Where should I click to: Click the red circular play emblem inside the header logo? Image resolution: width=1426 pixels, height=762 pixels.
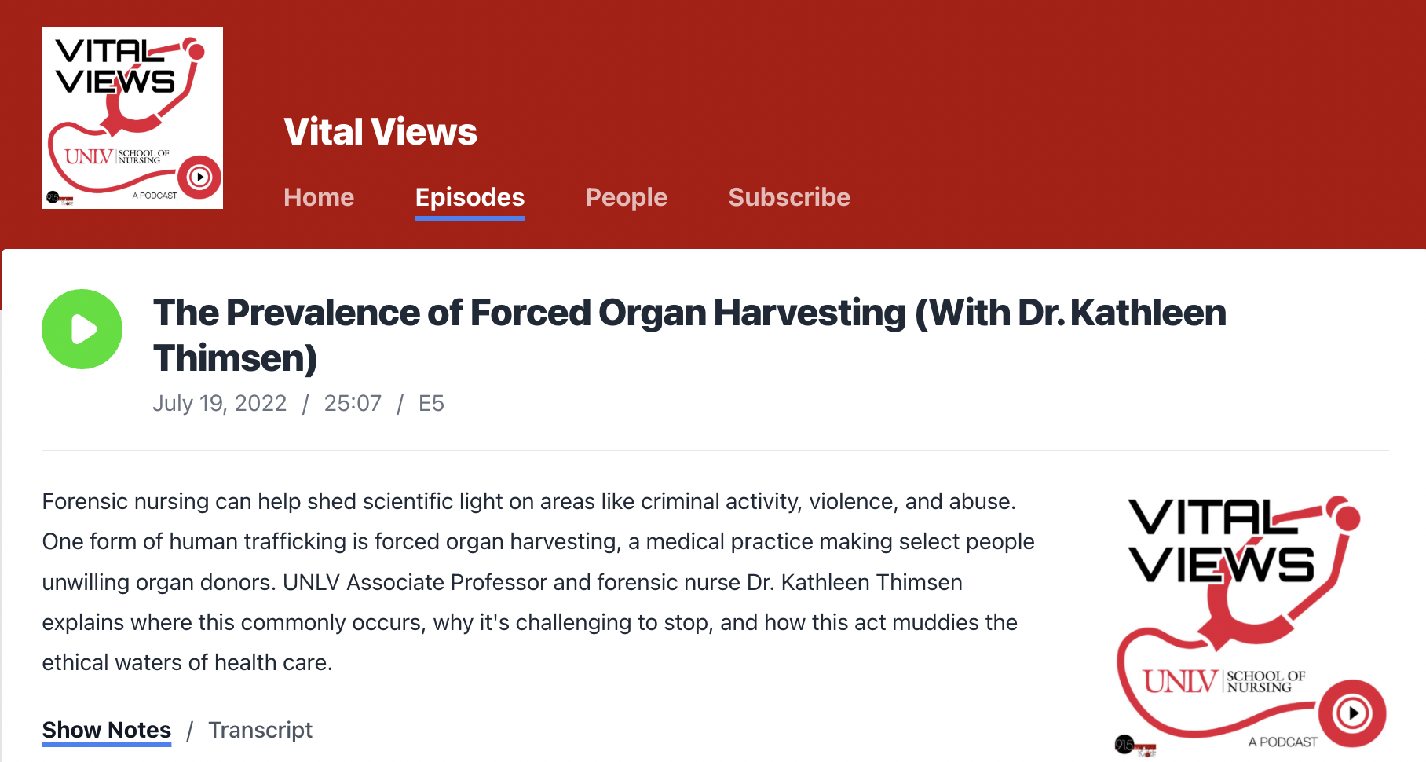(201, 178)
